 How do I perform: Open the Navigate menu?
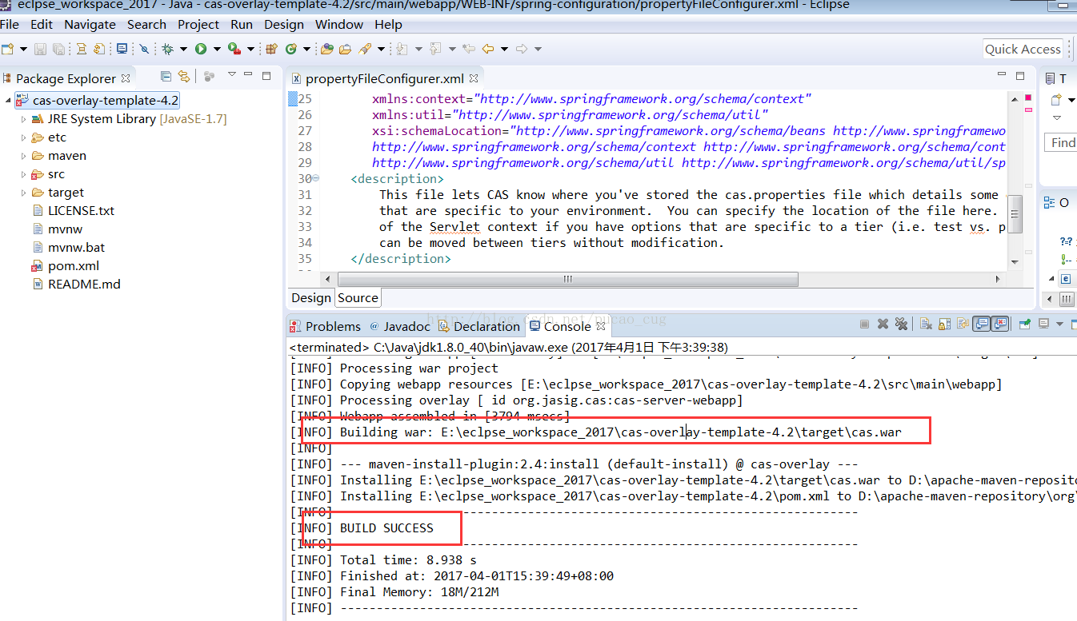coord(90,25)
